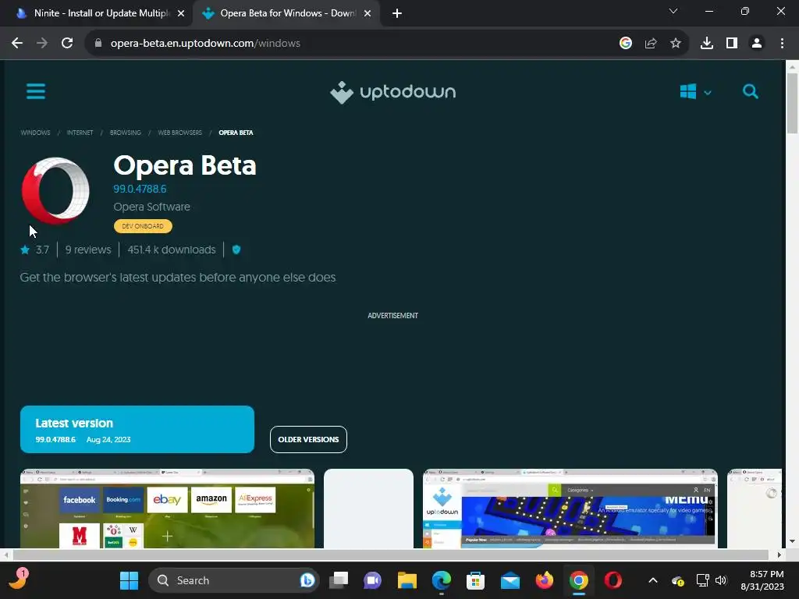Open the Windows platform selector icon
The width and height of the screenshot is (799, 599).
pos(688,92)
